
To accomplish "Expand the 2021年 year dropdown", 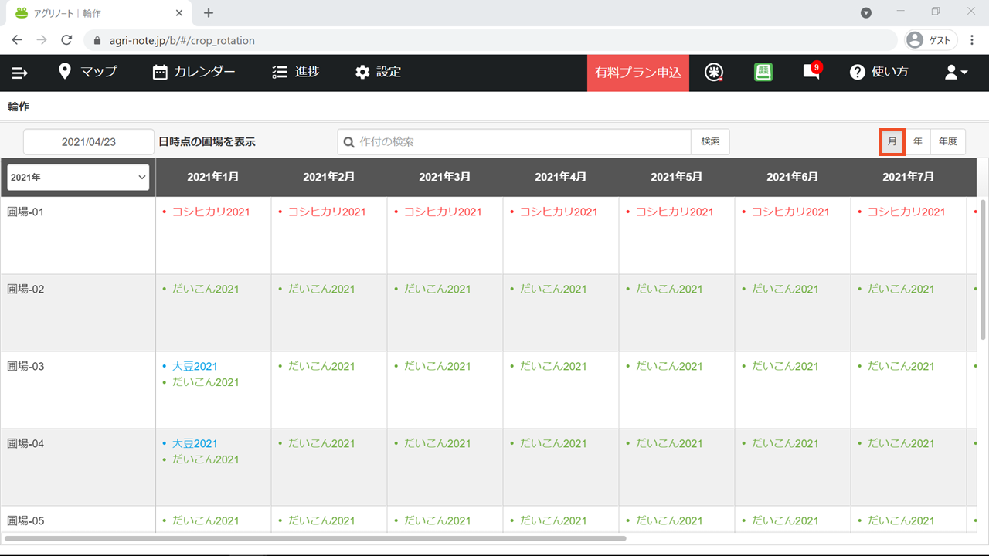I will [78, 178].
